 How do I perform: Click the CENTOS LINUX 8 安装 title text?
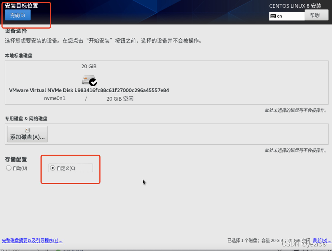point(295,6)
